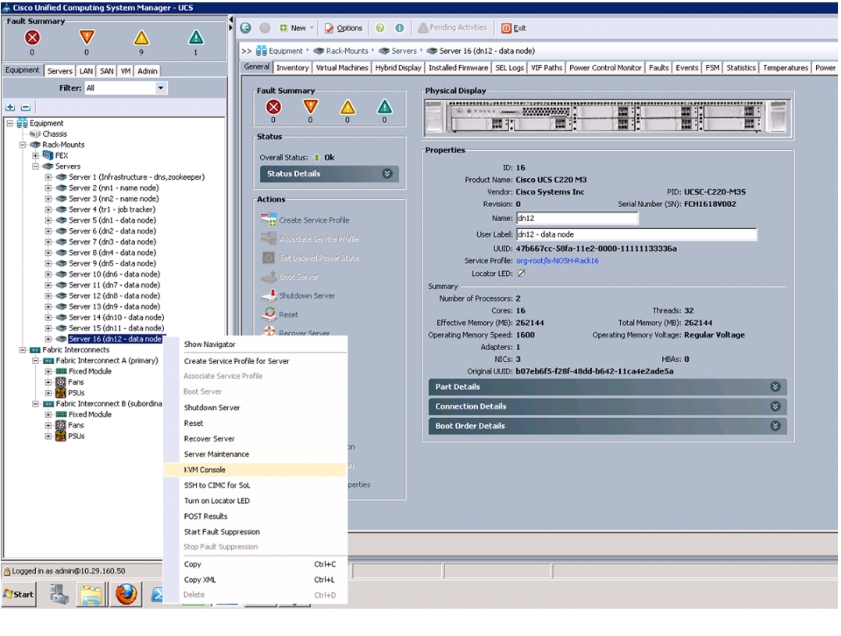
Task: Click the Fabric Interconnect A tree icon
Action: tap(49, 361)
